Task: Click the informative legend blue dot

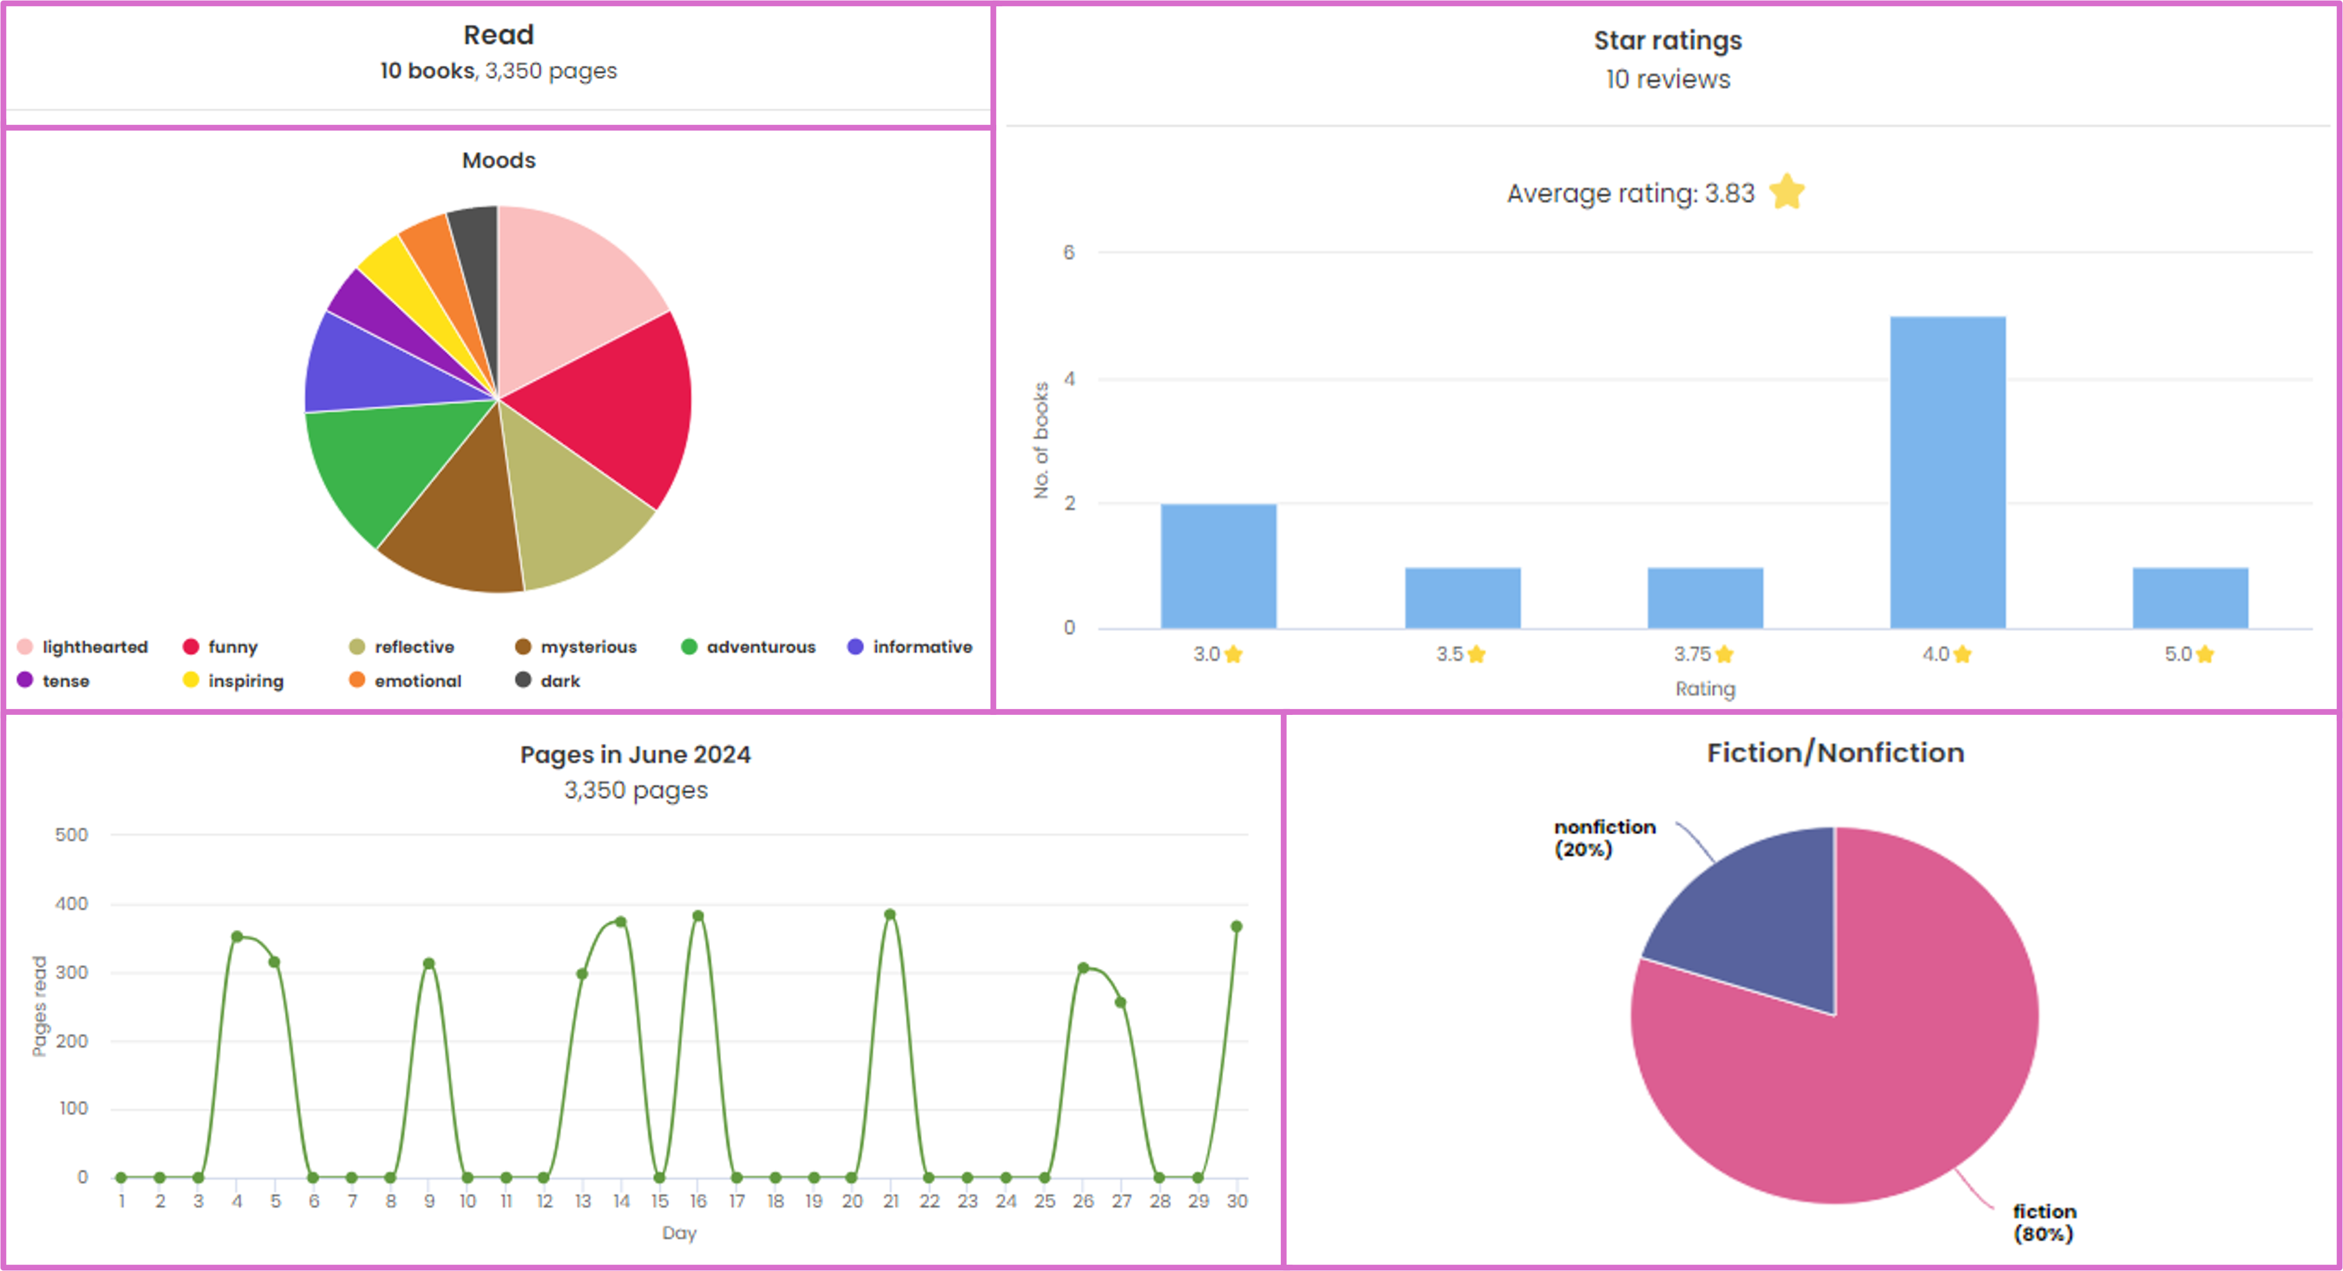Action: coord(855,647)
